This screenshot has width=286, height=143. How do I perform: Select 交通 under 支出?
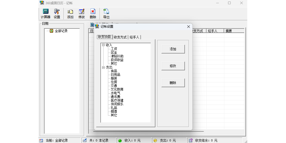114,86
